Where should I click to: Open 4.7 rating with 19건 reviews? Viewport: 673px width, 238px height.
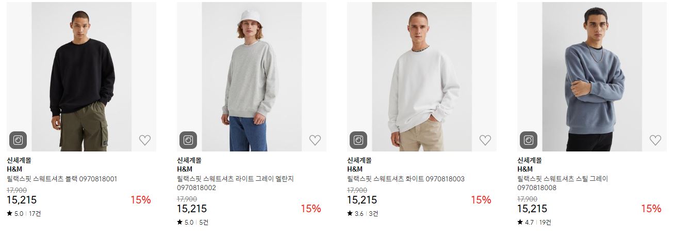tap(534, 222)
